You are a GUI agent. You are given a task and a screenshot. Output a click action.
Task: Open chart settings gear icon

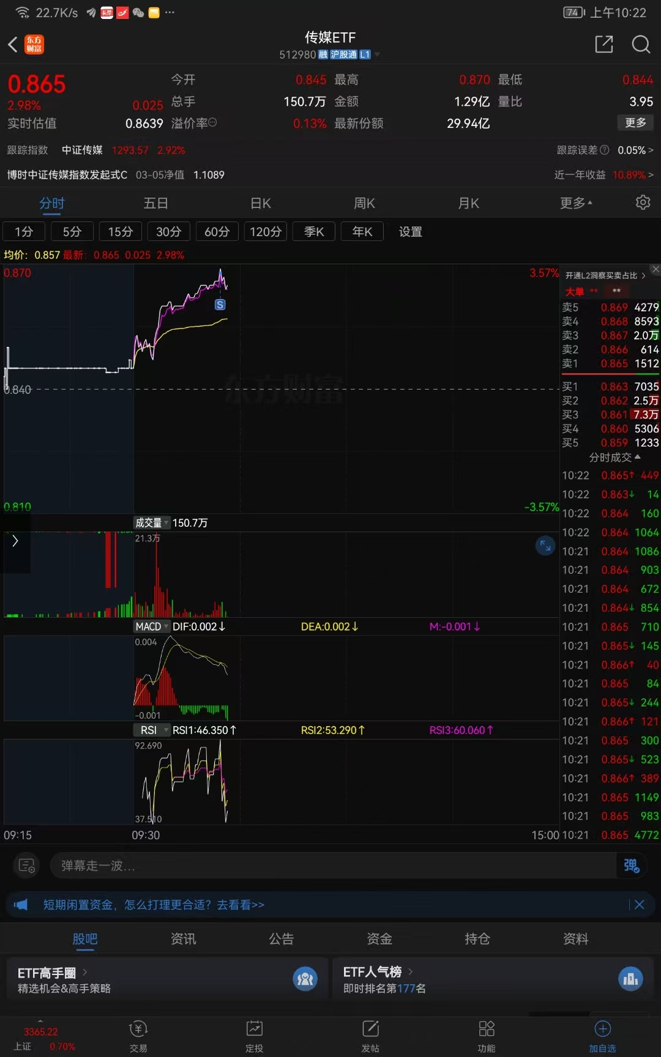click(643, 202)
